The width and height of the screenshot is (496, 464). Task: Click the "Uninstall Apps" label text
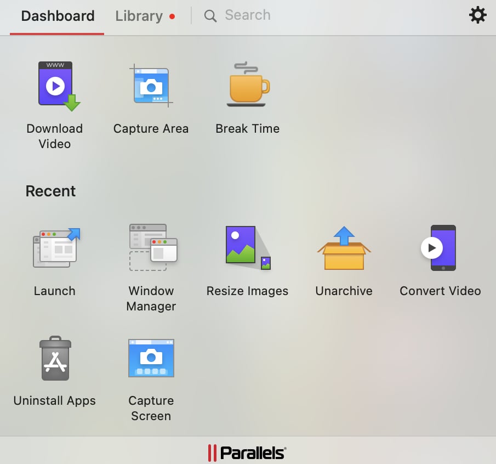pos(54,401)
